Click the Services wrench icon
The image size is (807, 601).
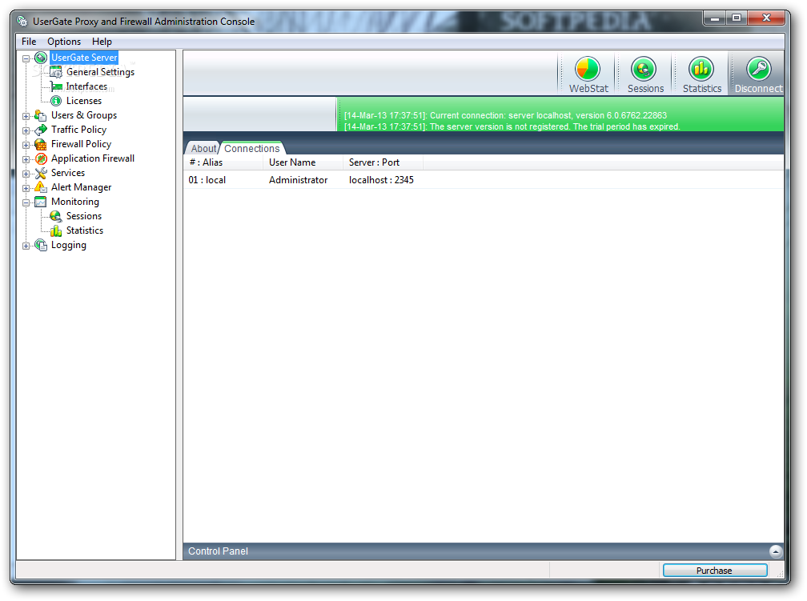41,173
